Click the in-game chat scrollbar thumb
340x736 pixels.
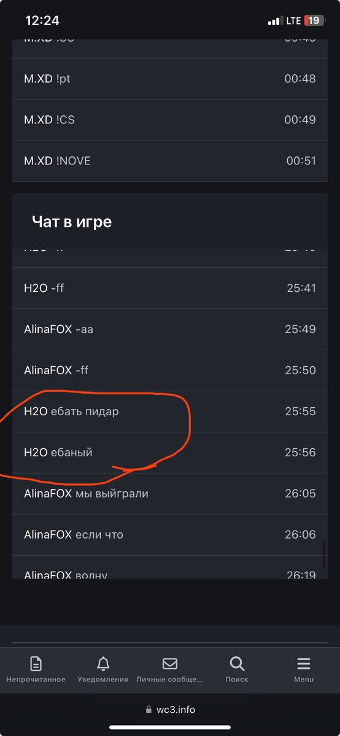point(325,554)
